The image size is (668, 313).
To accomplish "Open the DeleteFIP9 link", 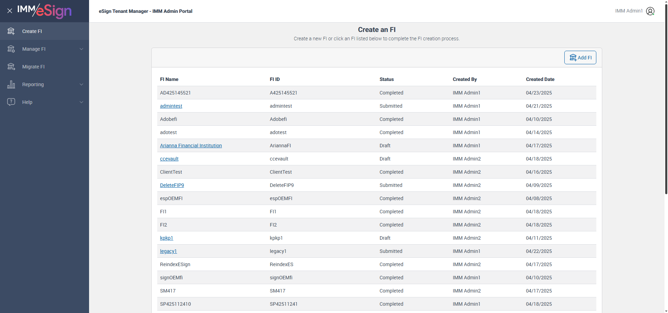I will pyautogui.click(x=172, y=185).
